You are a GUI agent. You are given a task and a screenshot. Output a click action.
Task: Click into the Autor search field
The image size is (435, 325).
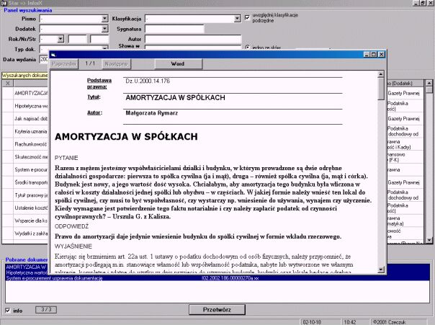pos(193,39)
